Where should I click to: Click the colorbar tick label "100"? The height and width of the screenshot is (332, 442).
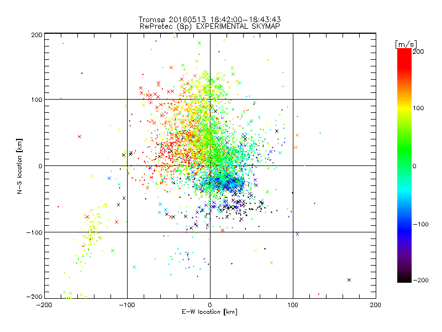coord(418,108)
